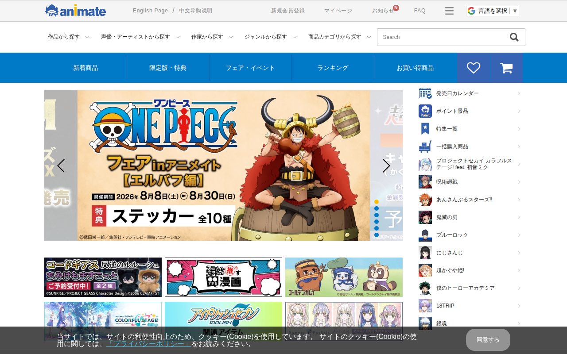Image resolution: width=567 pixels, height=354 pixels.
Task: Open the favorites heart icon
Action: pos(474,68)
